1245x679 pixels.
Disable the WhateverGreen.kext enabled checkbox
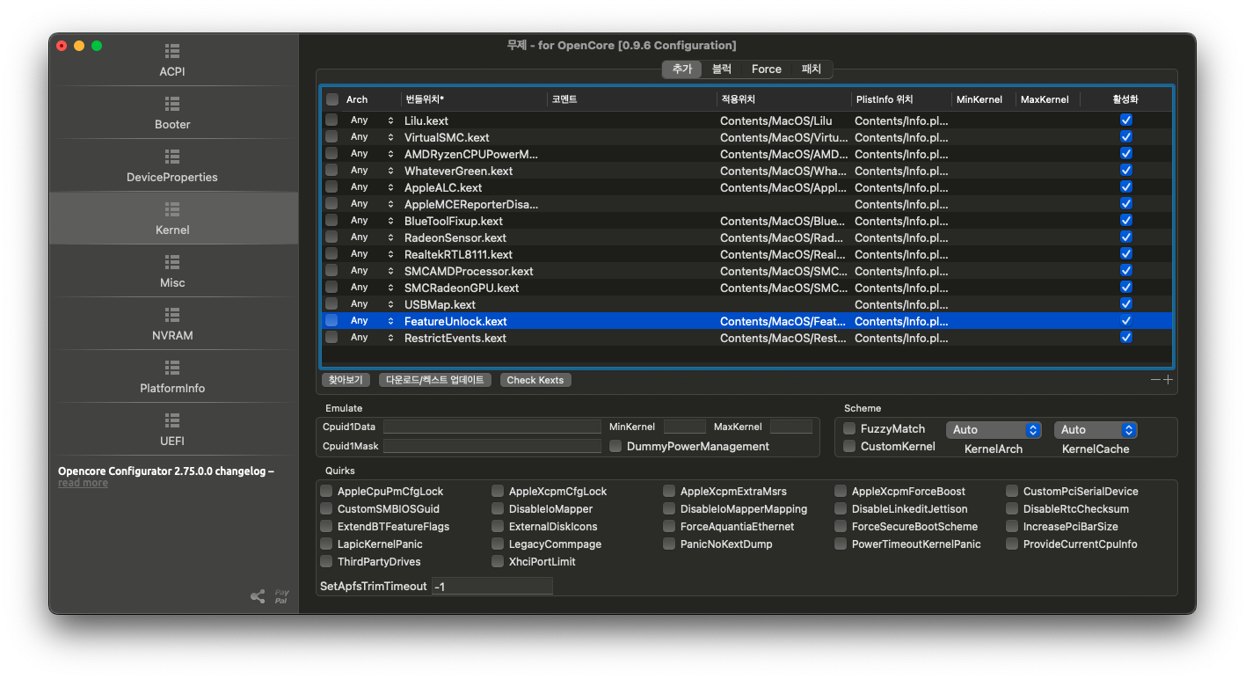1126,171
